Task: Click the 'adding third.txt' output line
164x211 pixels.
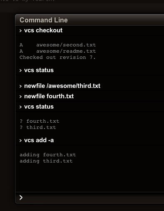Action: [x=46, y=161]
